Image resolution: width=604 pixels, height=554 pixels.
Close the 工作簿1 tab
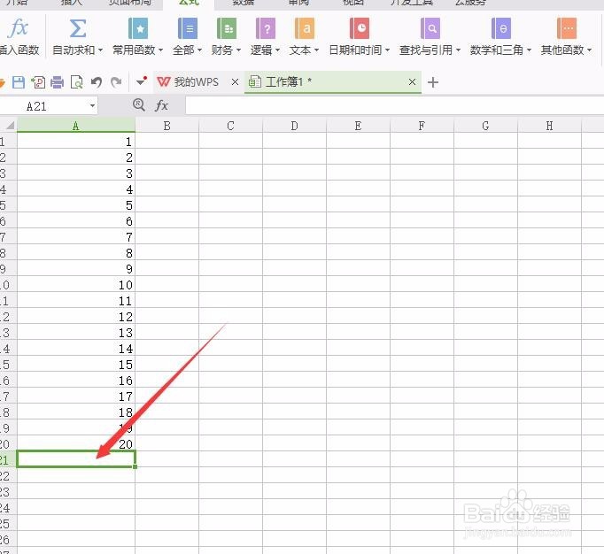(x=412, y=82)
